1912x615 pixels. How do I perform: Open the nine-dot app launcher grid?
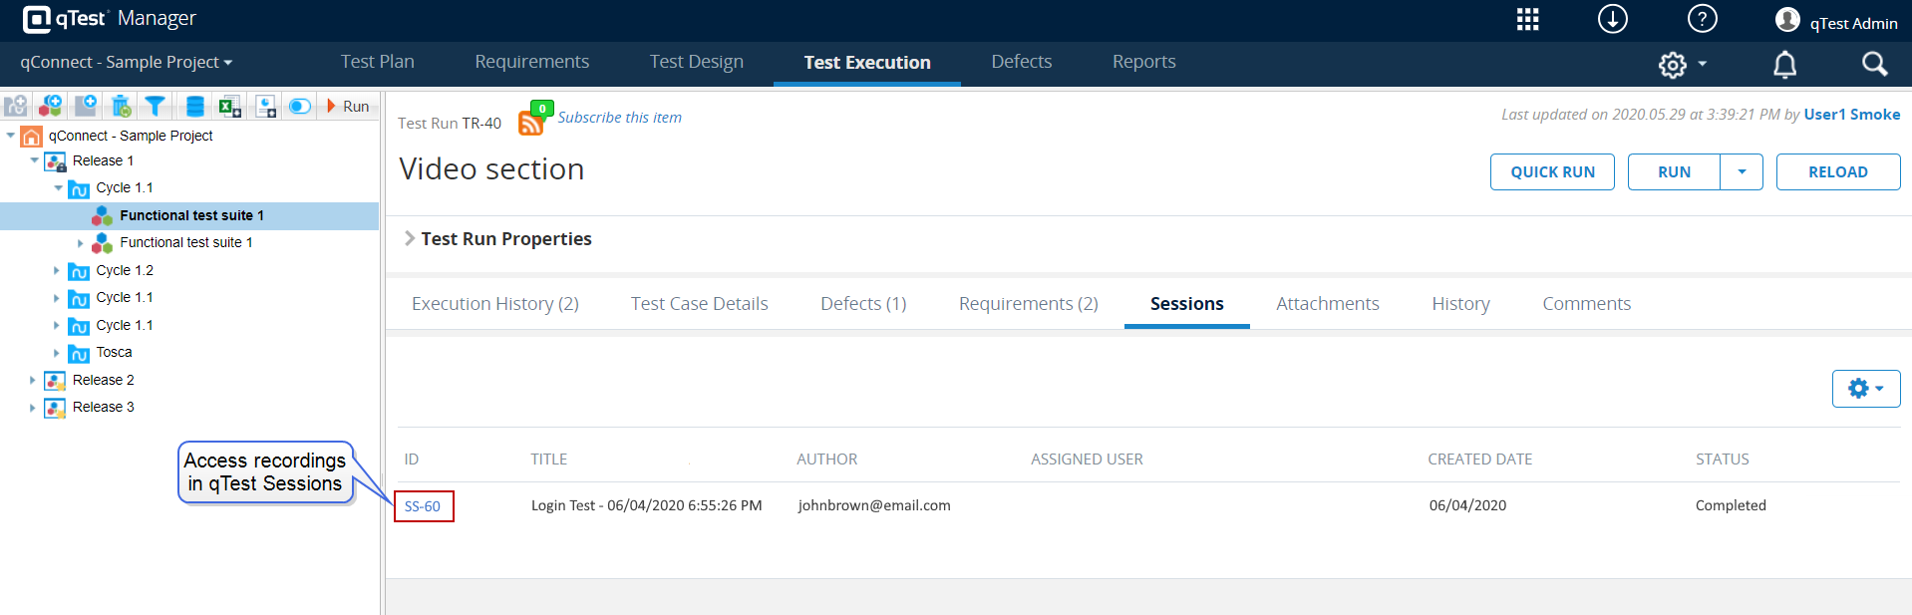click(1527, 20)
